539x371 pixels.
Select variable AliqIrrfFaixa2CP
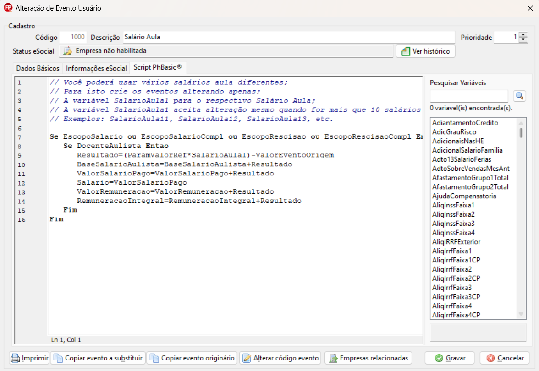click(x=456, y=278)
